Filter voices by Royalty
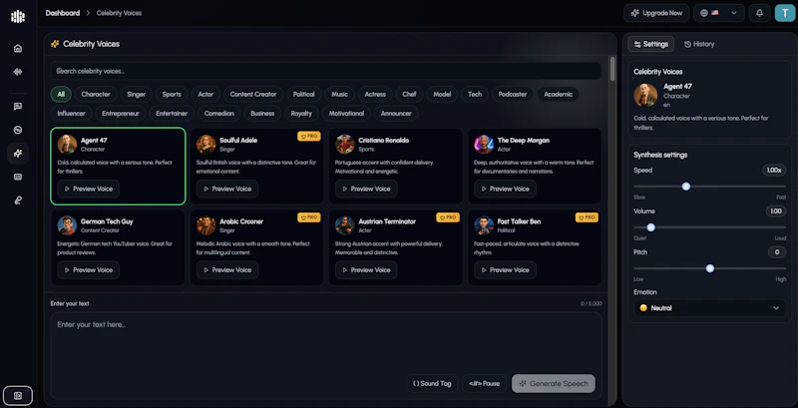 tap(301, 114)
